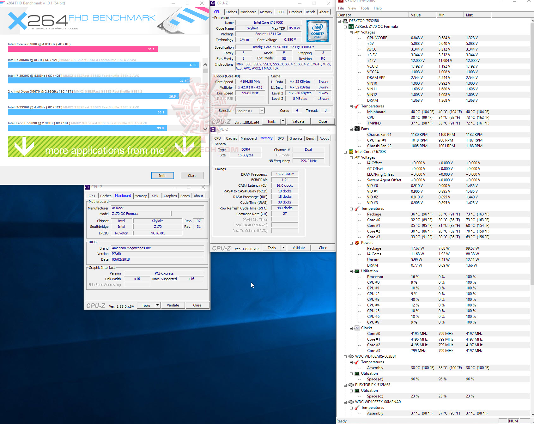Click the Tools button in CPU-Z memory window
Image resolution: width=534 pixels, height=424 pixels.
click(272, 248)
